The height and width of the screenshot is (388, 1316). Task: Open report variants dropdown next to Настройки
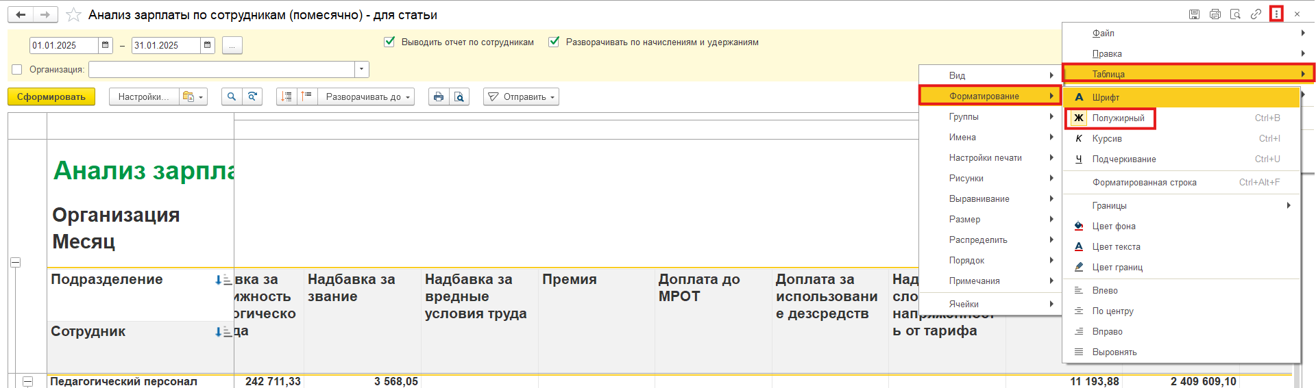(x=193, y=96)
